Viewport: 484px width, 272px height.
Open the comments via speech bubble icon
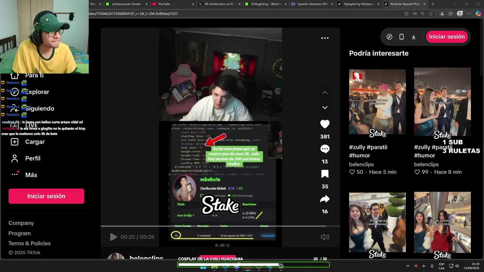pyautogui.click(x=325, y=149)
